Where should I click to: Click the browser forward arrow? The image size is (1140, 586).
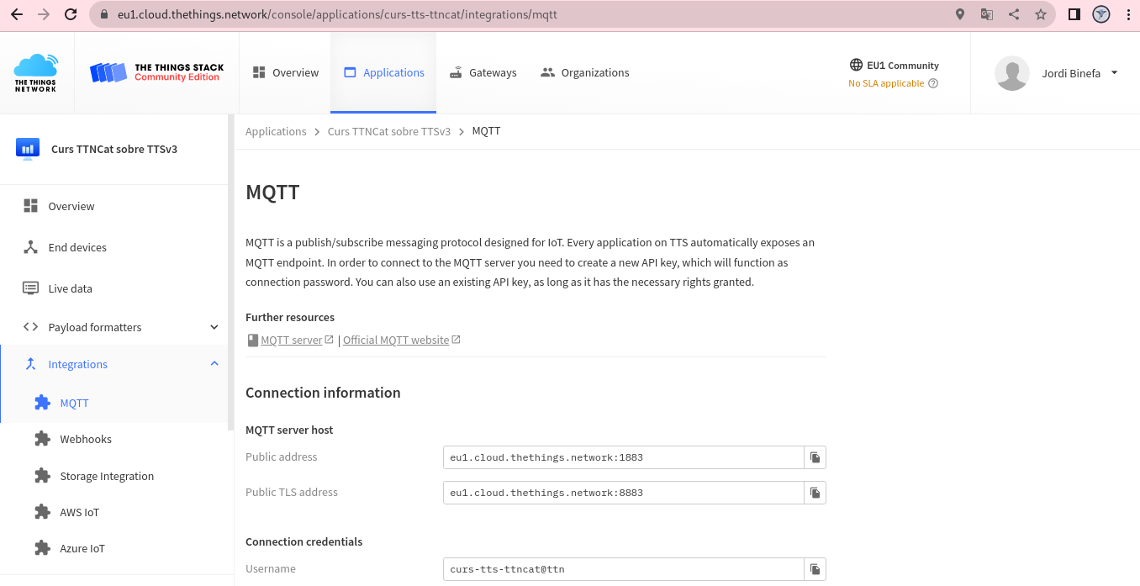pyautogui.click(x=44, y=14)
